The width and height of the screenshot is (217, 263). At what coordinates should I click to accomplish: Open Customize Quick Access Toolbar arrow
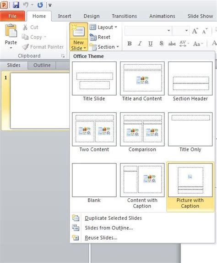click(50, 5)
